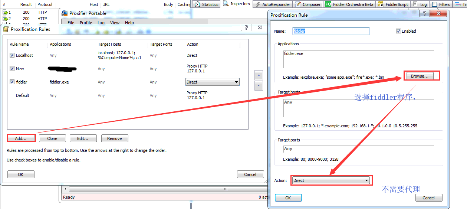
Task: Click the Rule Name column header
Action: pyautogui.click(x=28, y=44)
